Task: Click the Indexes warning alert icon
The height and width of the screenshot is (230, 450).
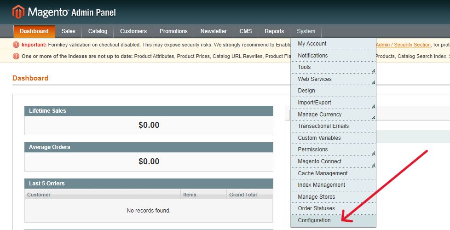Action: (x=16, y=57)
